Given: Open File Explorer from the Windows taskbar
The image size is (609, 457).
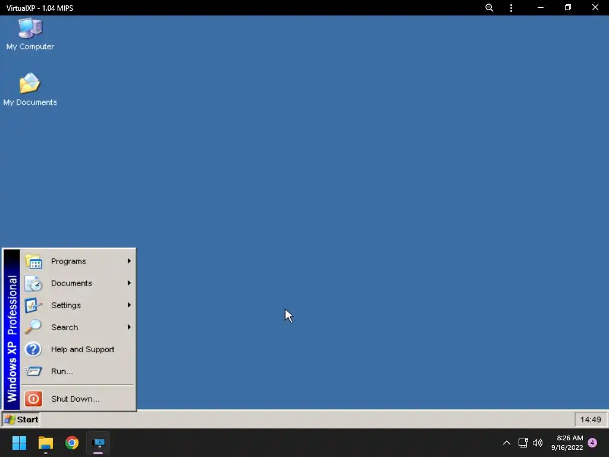Looking at the screenshot, I should pyautogui.click(x=45, y=443).
